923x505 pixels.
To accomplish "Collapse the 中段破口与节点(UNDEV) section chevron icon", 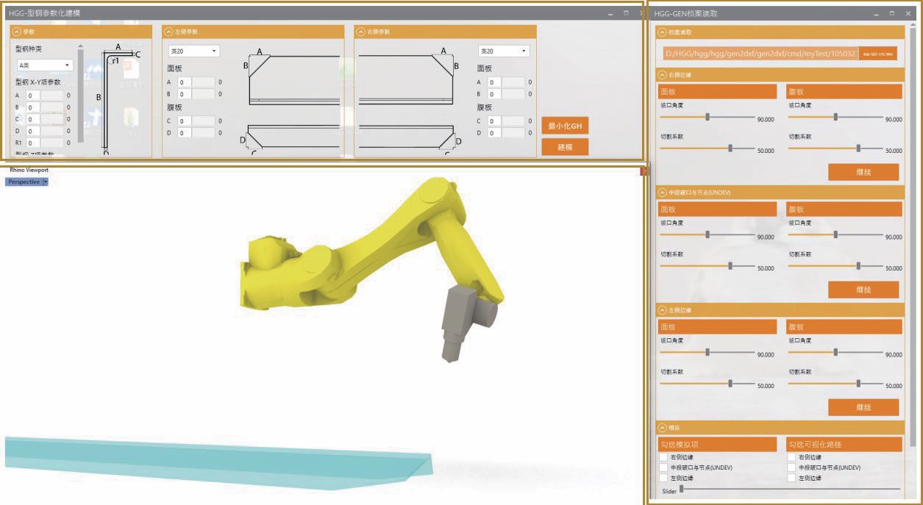I will coord(662,193).
